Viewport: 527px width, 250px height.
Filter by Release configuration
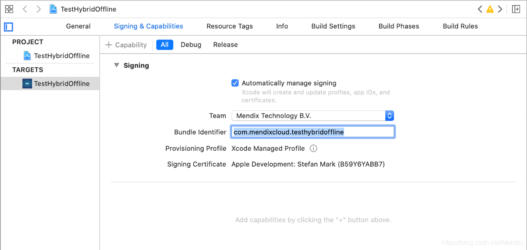click(x=226, y=45)
